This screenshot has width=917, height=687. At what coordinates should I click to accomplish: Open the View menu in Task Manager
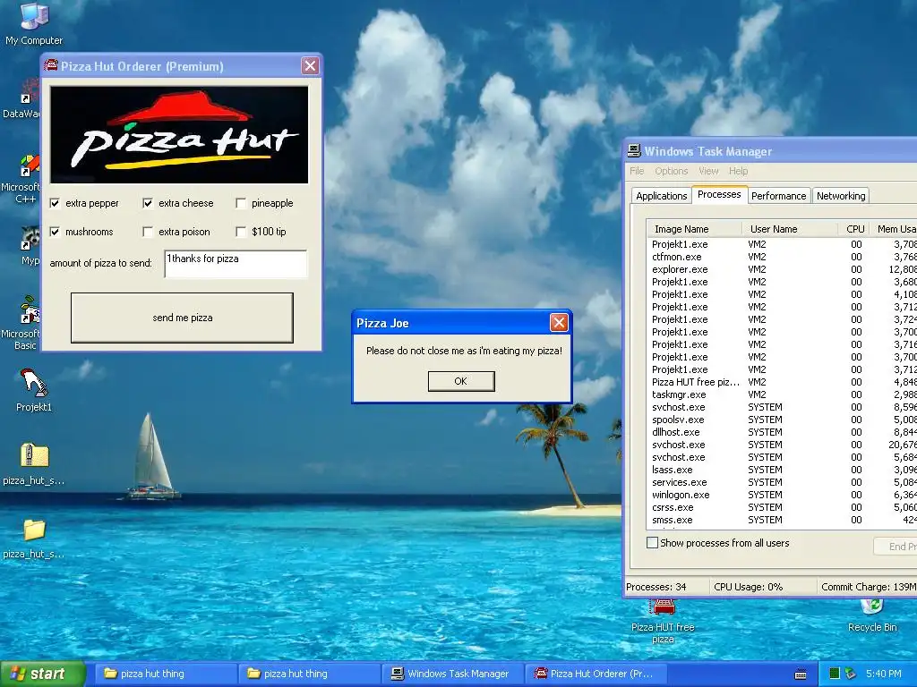click(x=708, y=171)
